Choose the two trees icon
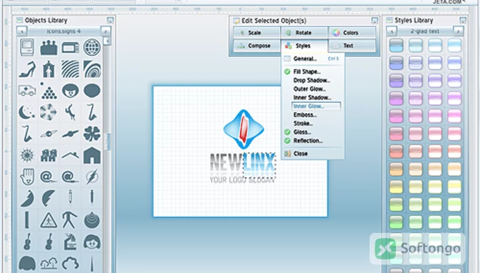This screenshot has height=273, width=480. click(49, 263)
